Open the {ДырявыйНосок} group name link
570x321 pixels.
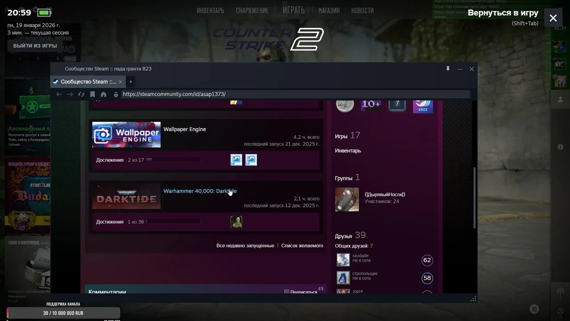click(x=385, y=194)
